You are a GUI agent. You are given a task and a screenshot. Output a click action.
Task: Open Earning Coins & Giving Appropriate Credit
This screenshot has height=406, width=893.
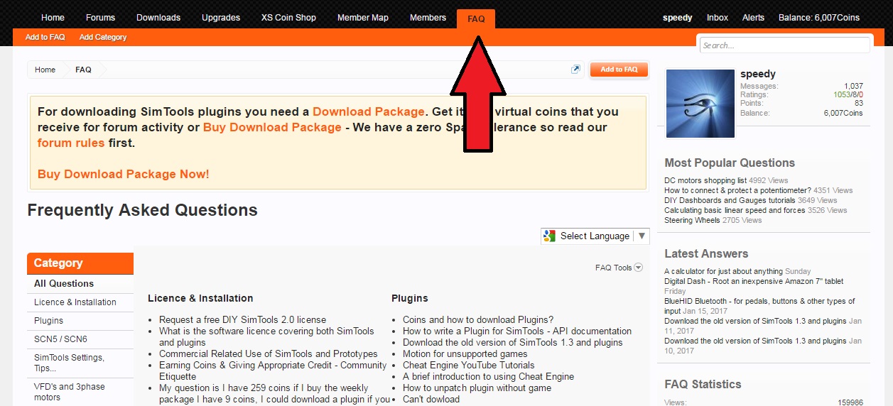(273, 371)
